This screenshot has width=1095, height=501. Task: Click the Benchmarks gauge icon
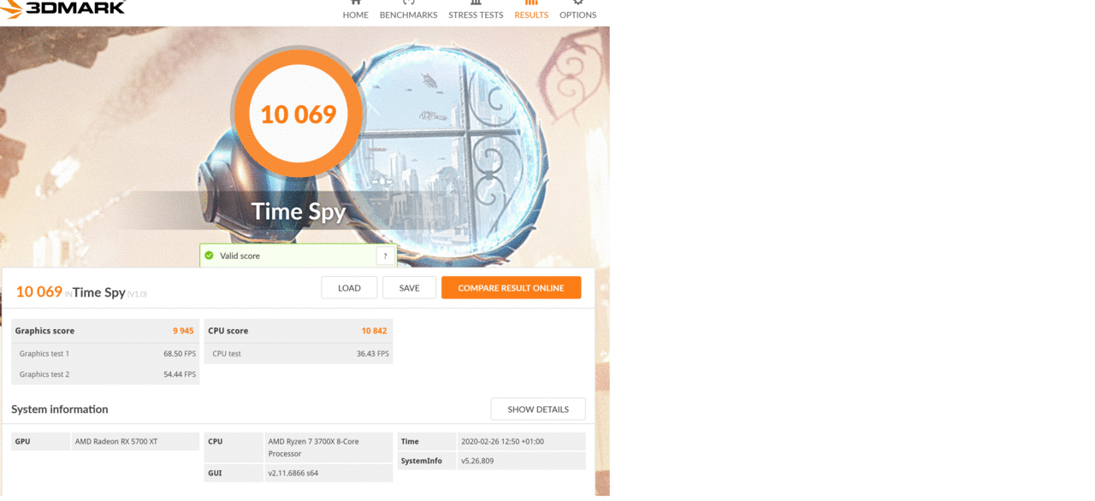[408, 3]
